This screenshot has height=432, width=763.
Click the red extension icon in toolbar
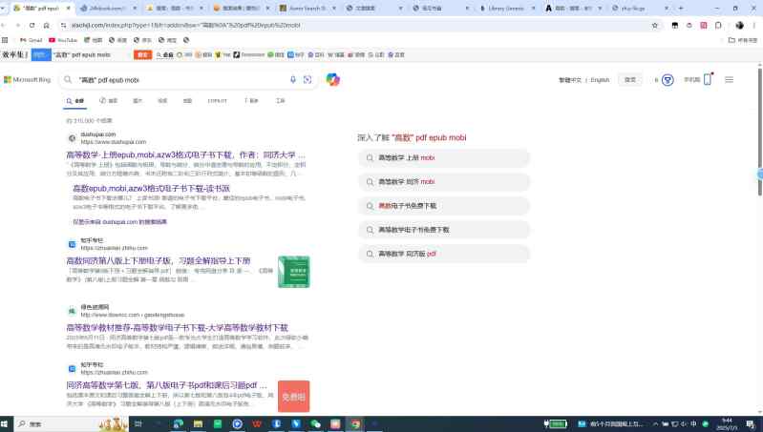tap(704, 25)
